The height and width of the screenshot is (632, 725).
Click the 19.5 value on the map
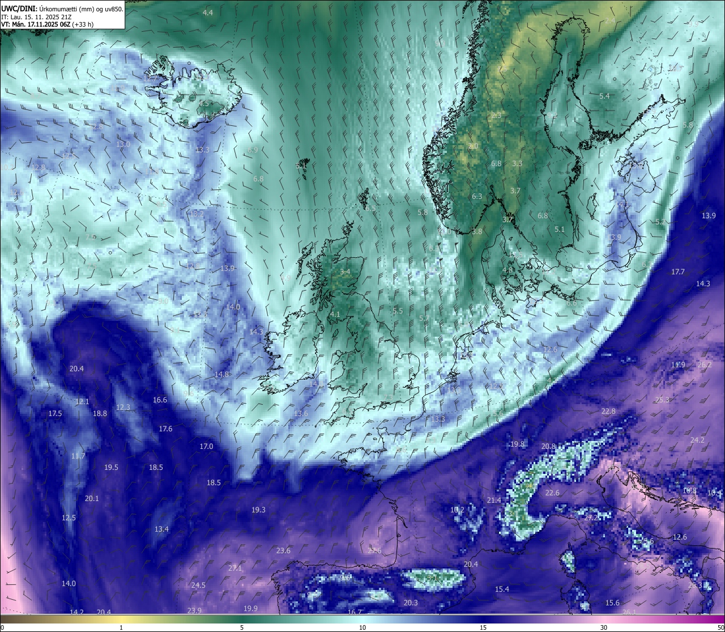click(x=111, y=468)
